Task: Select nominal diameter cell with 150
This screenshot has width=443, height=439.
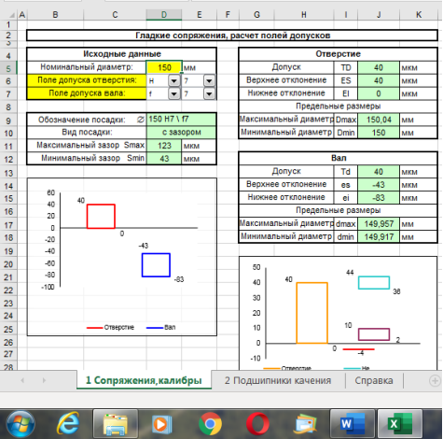Action: click(x=164, y=67)
